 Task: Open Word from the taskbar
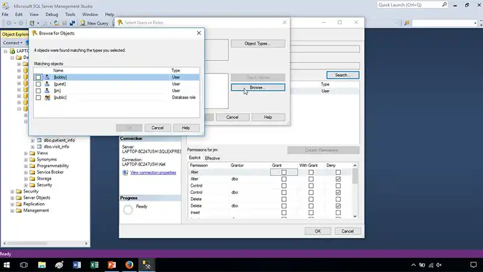pos(77,265)
